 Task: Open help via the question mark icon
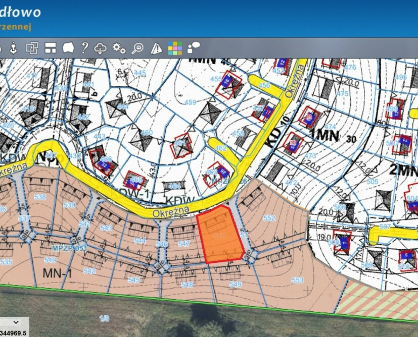(x=84, y=48)
